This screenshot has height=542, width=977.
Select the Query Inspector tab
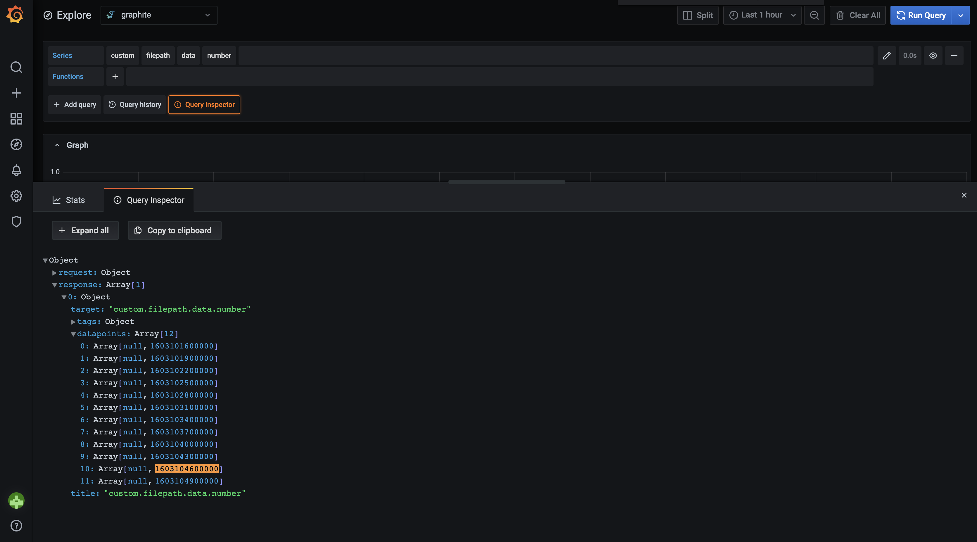pyautogui.click(x=148, y=200)
